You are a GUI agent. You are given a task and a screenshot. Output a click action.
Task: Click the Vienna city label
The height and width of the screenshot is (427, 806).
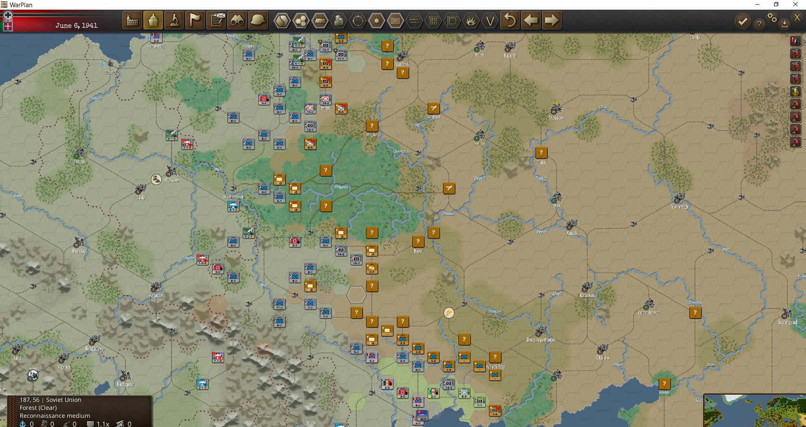[64, 367]
